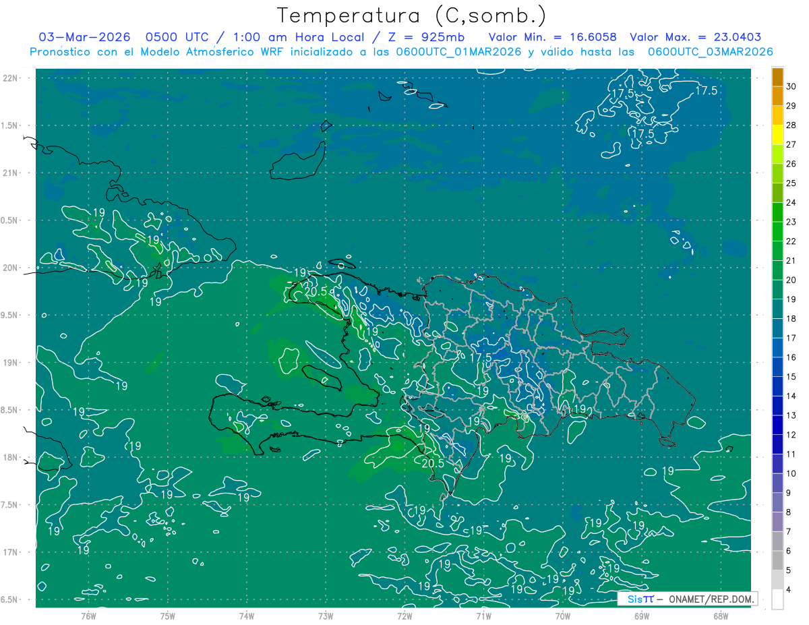This screenshot has width=809, height=625.
Task: Click the "Temperatura (C,somb.)" map title
Action: coord(411,16)
